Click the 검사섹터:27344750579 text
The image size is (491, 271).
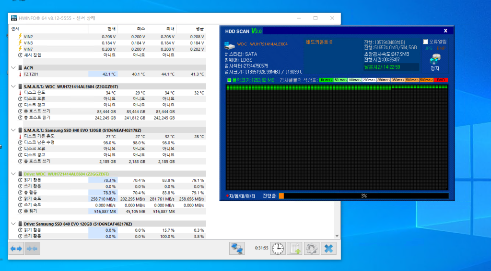tap(246, 66)
